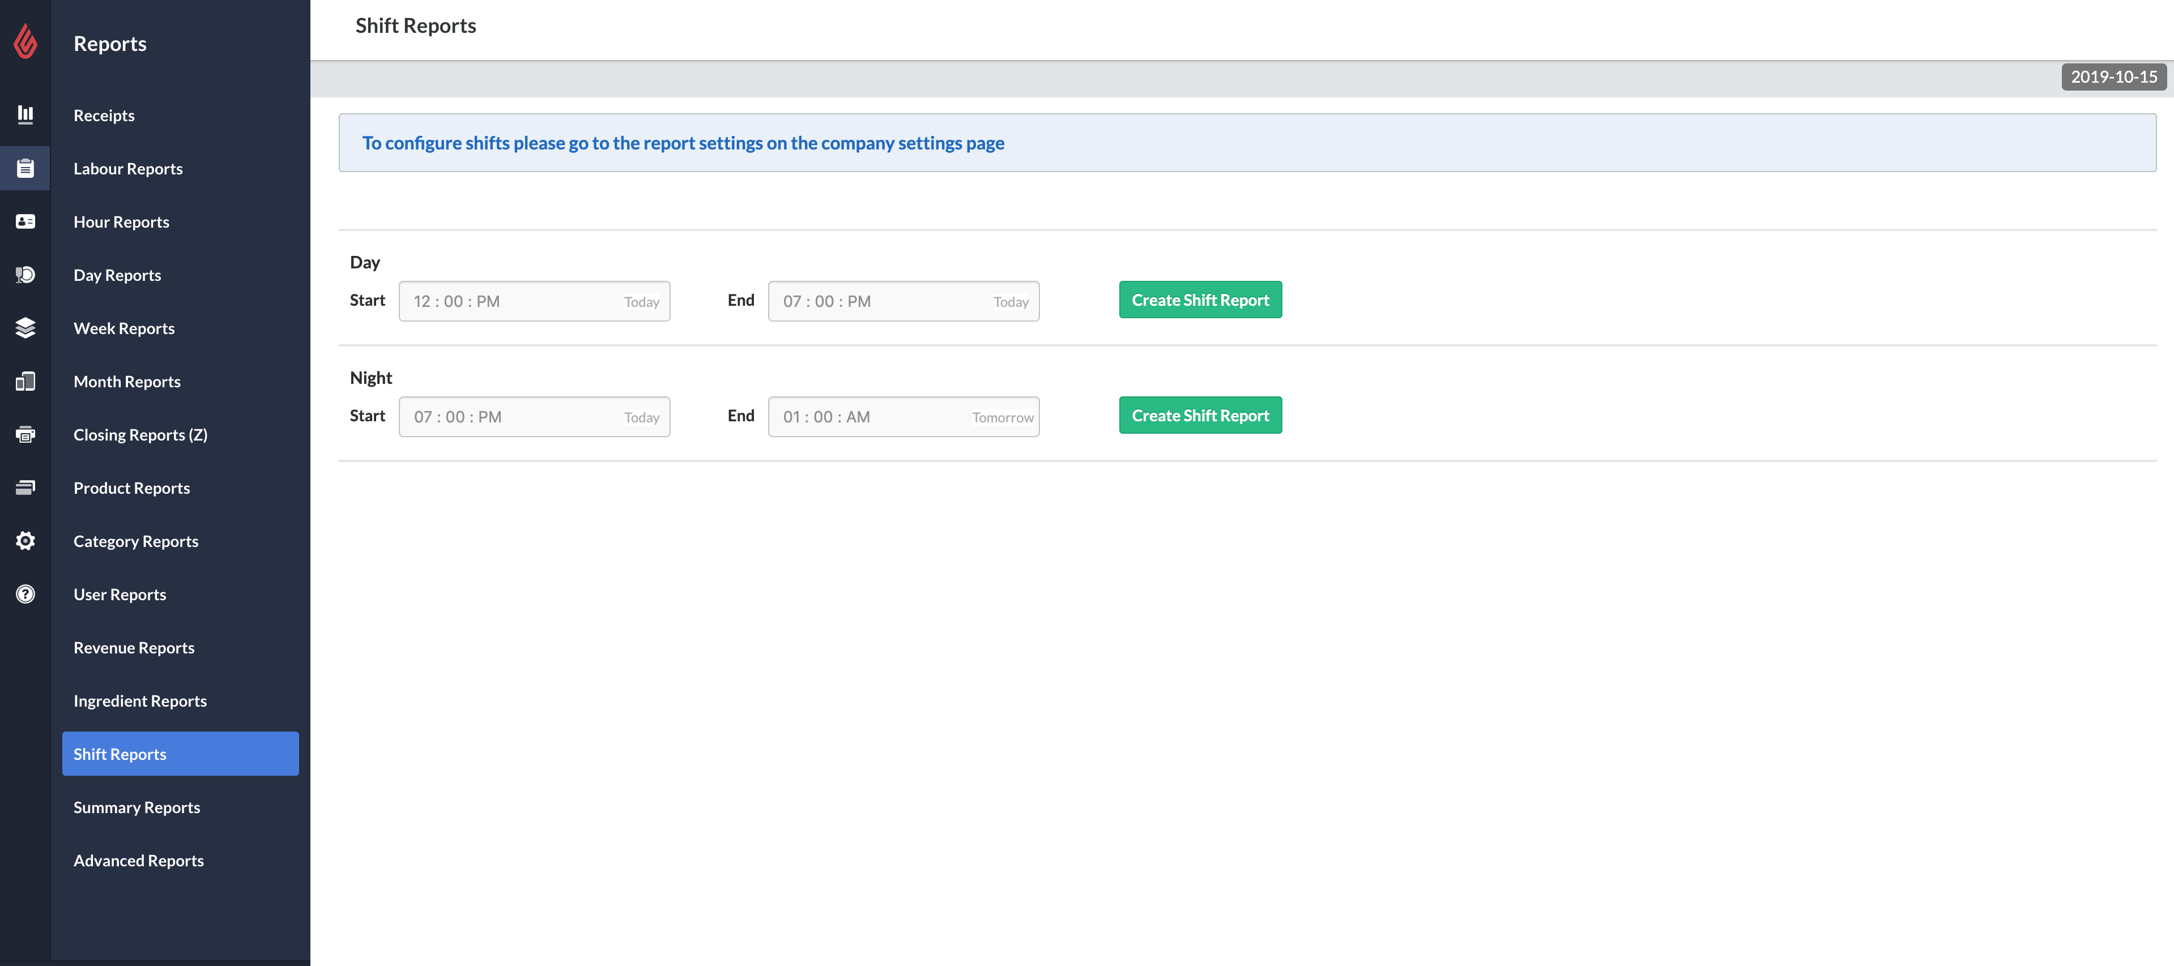This screenshot has width=2174, height=966.
Task: Click the Month Reports icon
Action: click(25, 380)
